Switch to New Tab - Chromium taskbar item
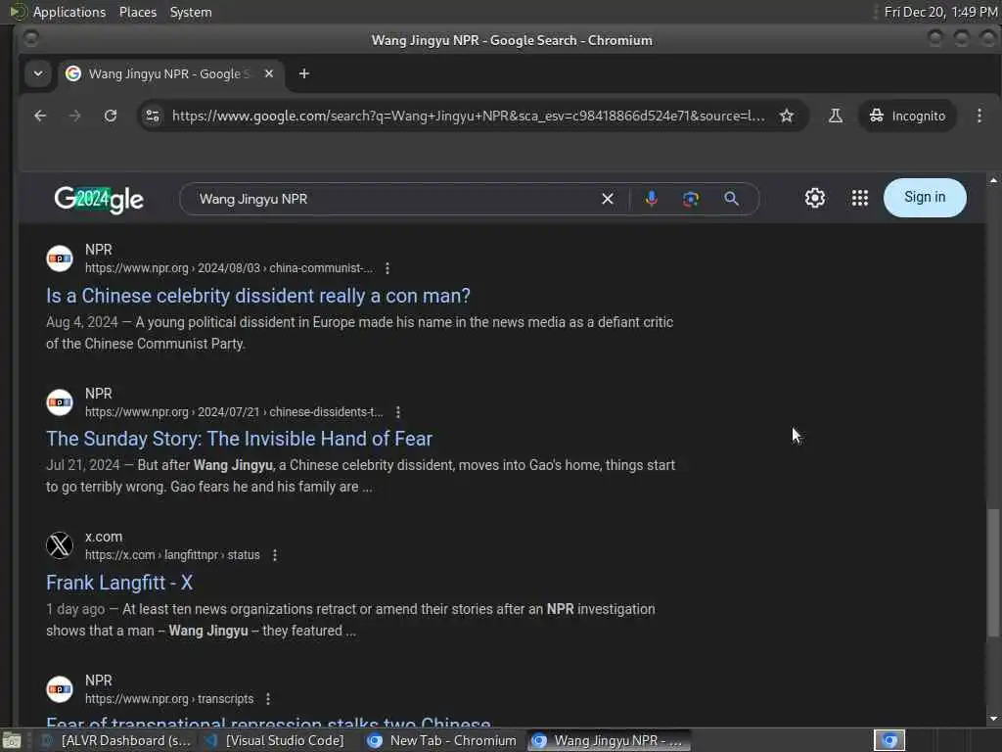Image resolution: width=1002 pixels, height=752 pixels. point(442,740)
